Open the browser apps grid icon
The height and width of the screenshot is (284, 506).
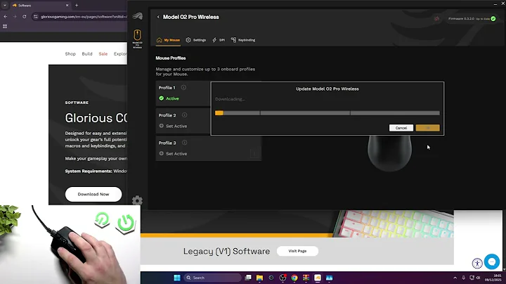(5, 27)
